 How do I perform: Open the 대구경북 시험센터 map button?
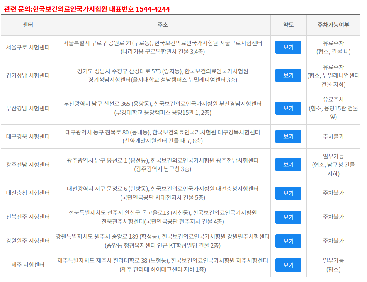click(288, 136)
